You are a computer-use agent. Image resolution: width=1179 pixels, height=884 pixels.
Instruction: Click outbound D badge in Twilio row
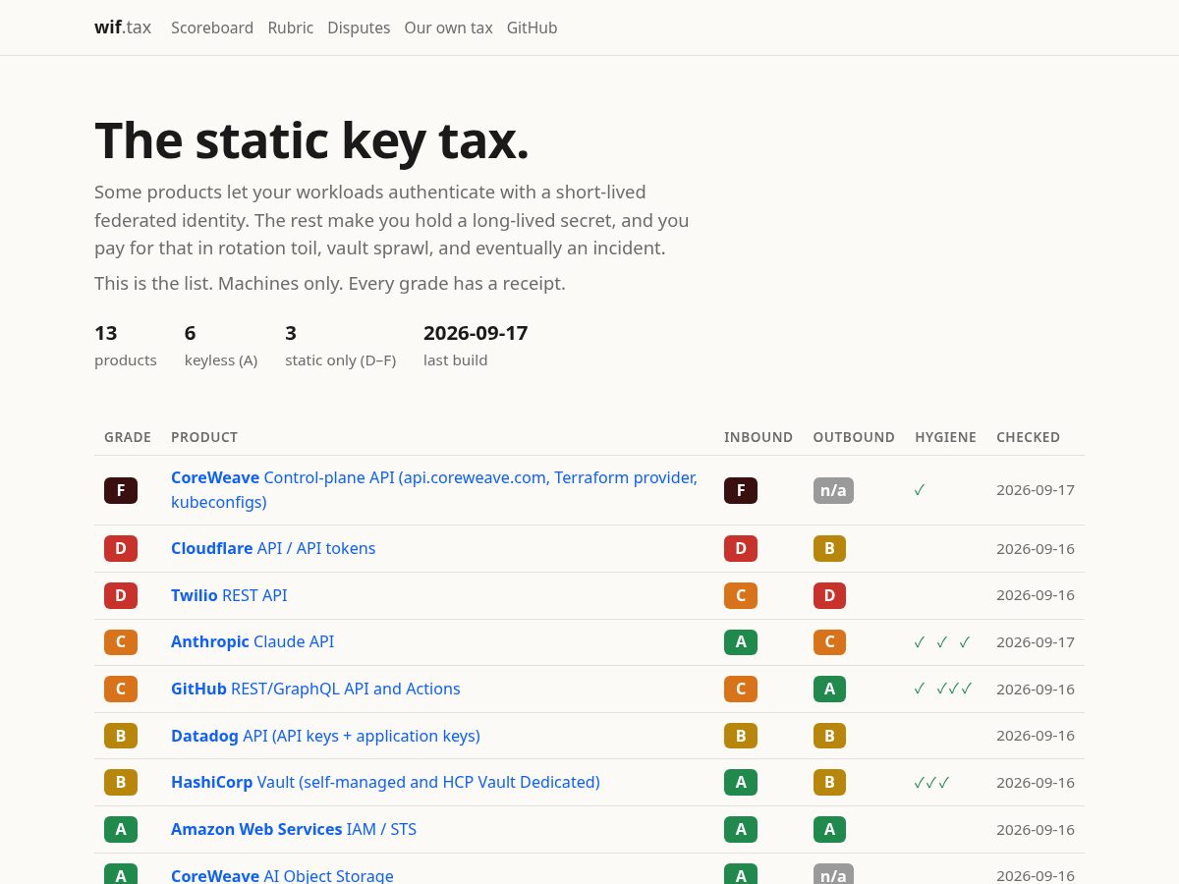(829, 595)
